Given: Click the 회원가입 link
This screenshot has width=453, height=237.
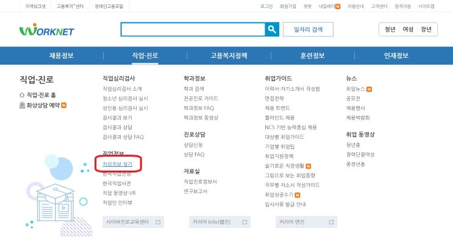Looking at the screenshot, I should pos(288,6).
